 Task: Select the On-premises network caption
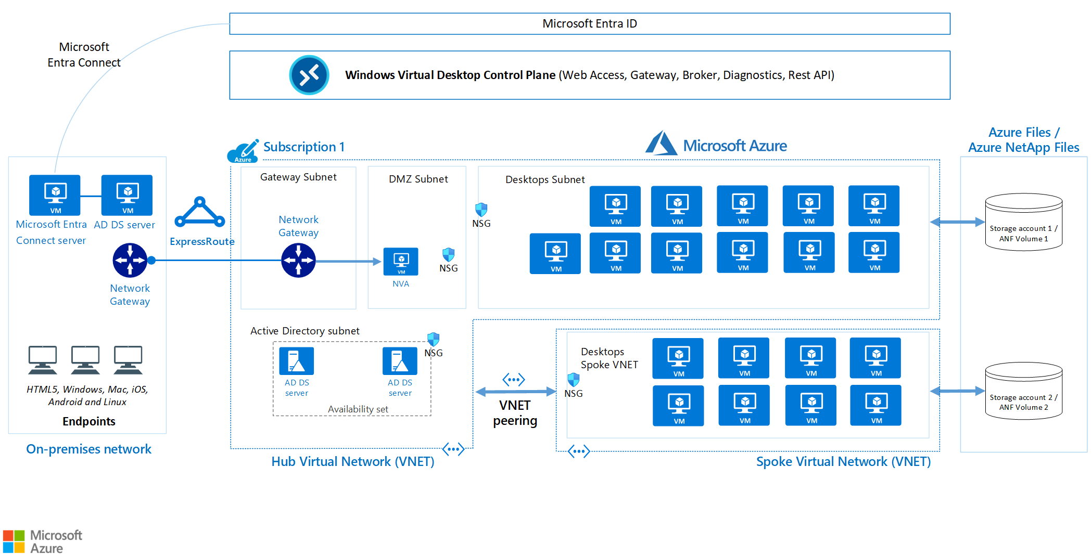pos(89,449)
